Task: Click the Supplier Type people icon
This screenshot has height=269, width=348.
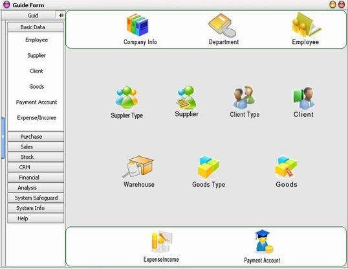Action: [127, 97]
